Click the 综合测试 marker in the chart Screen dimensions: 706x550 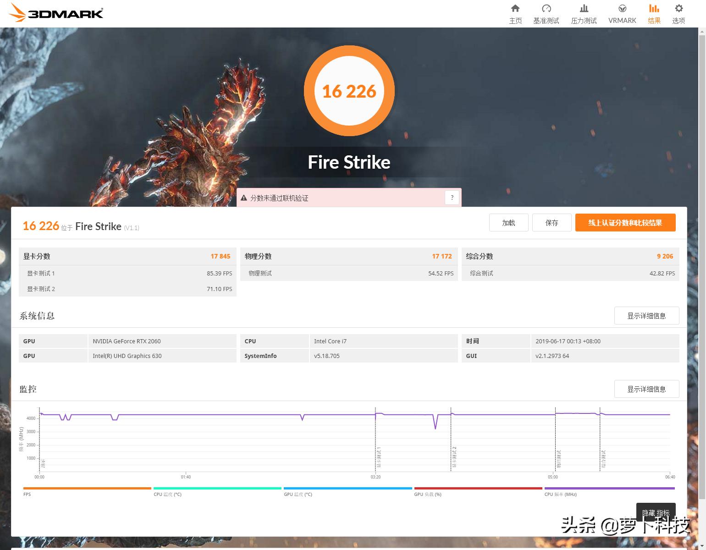click(x=603, y=459)
